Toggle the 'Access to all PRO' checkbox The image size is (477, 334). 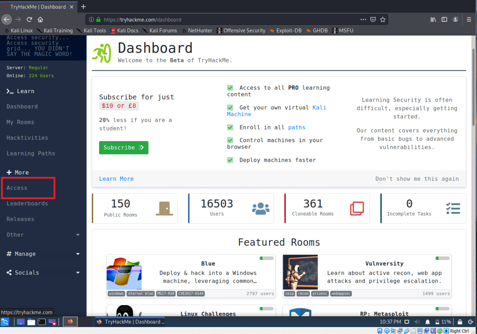click(230, 88)
